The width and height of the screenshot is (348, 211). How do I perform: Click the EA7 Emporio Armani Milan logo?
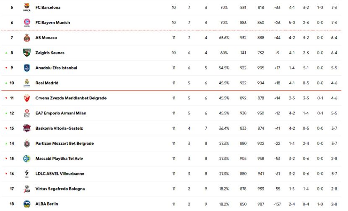pos(27,113)
